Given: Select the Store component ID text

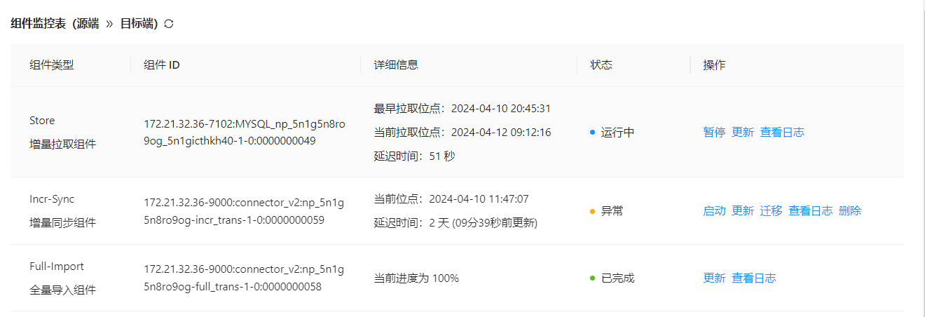Looking at the screenshot, I should pos(245,132).
